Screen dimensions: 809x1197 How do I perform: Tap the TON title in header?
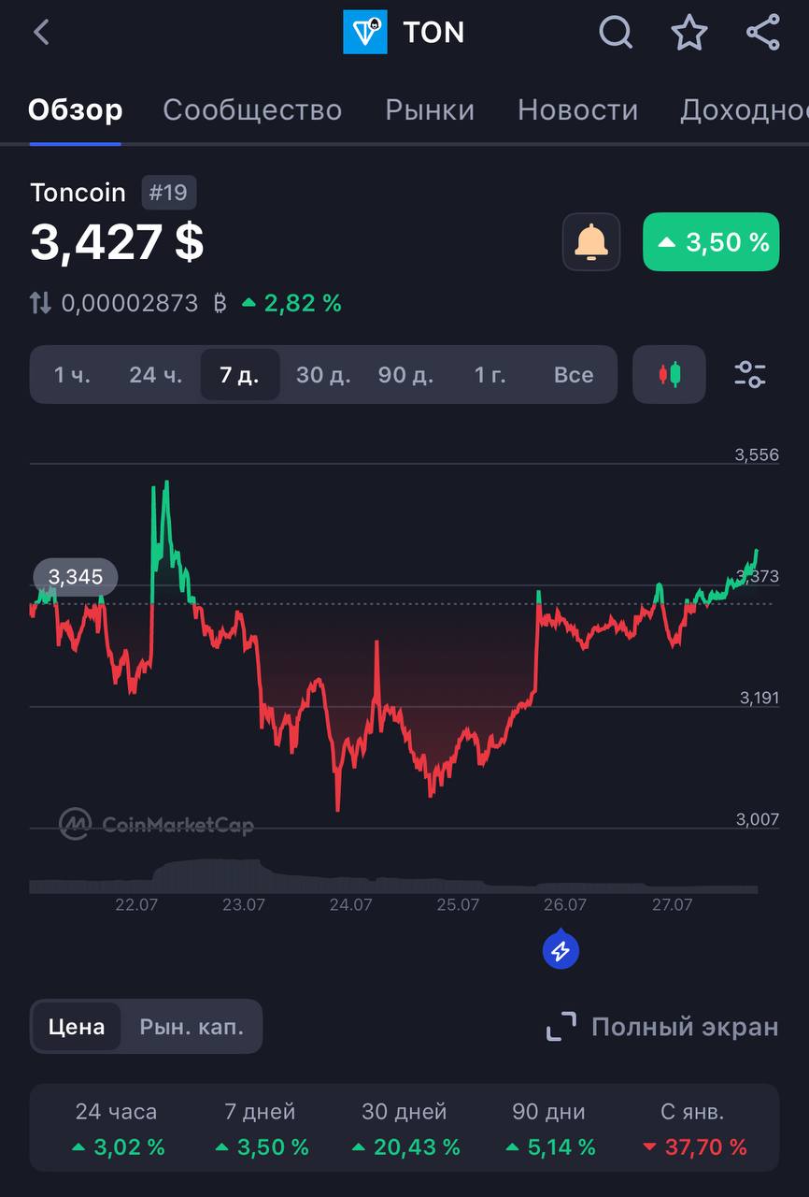[x=433, y=33]
